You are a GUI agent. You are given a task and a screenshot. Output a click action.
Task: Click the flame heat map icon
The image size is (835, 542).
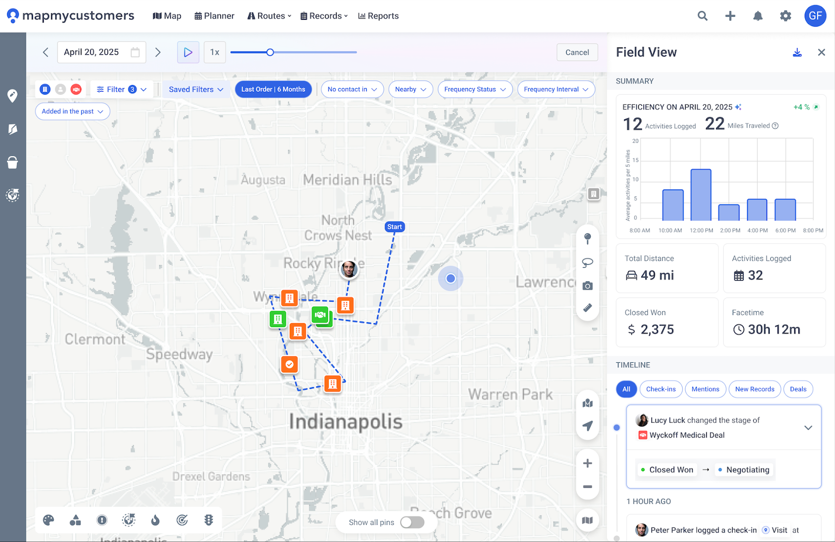point(155,520)
